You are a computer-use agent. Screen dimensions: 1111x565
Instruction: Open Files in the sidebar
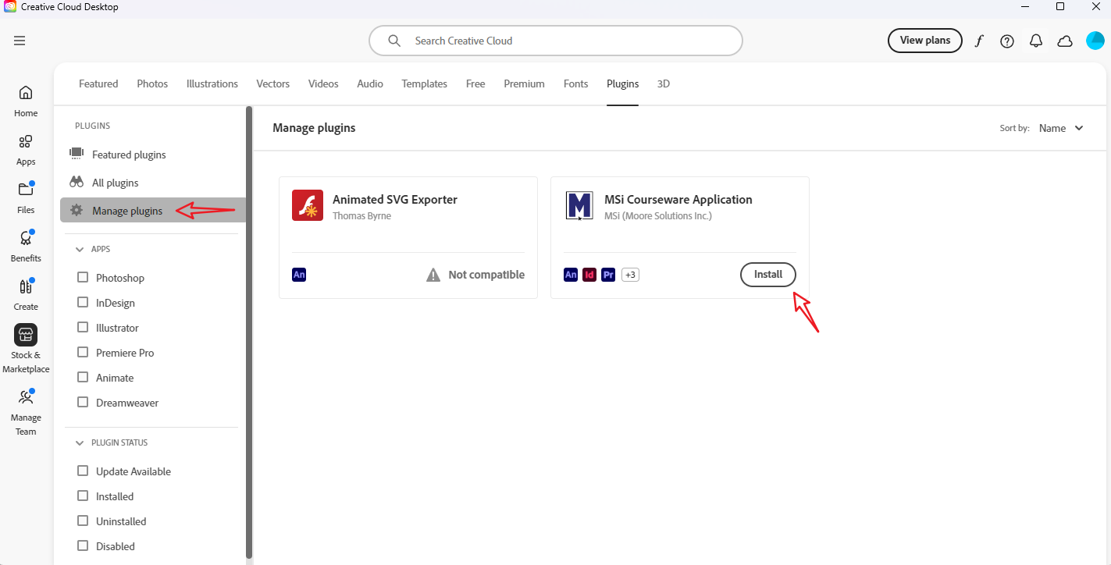coord(26,197)
